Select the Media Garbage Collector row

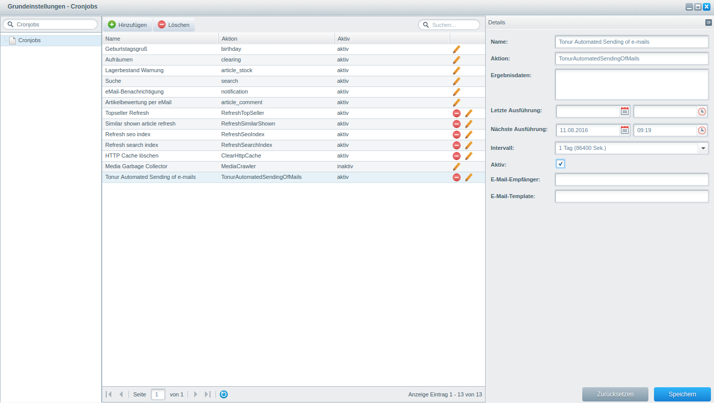[x=293, y=166]
